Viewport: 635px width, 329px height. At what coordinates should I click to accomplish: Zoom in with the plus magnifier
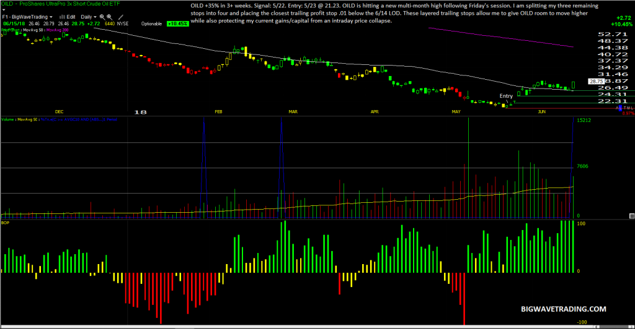coord(102,17)
